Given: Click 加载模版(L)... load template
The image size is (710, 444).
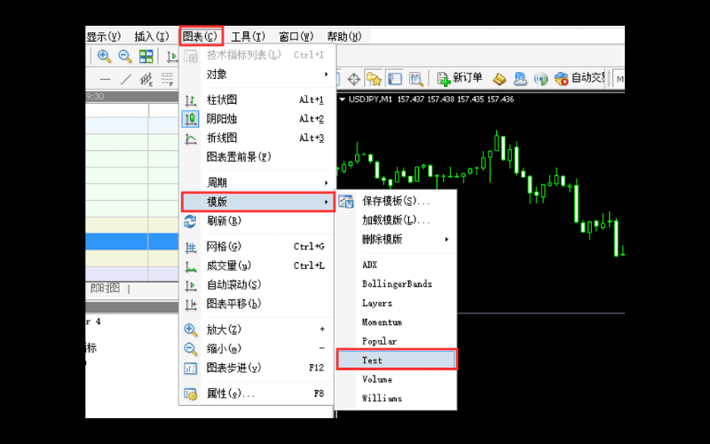Looking at the screenshot, I should [396, 220].
